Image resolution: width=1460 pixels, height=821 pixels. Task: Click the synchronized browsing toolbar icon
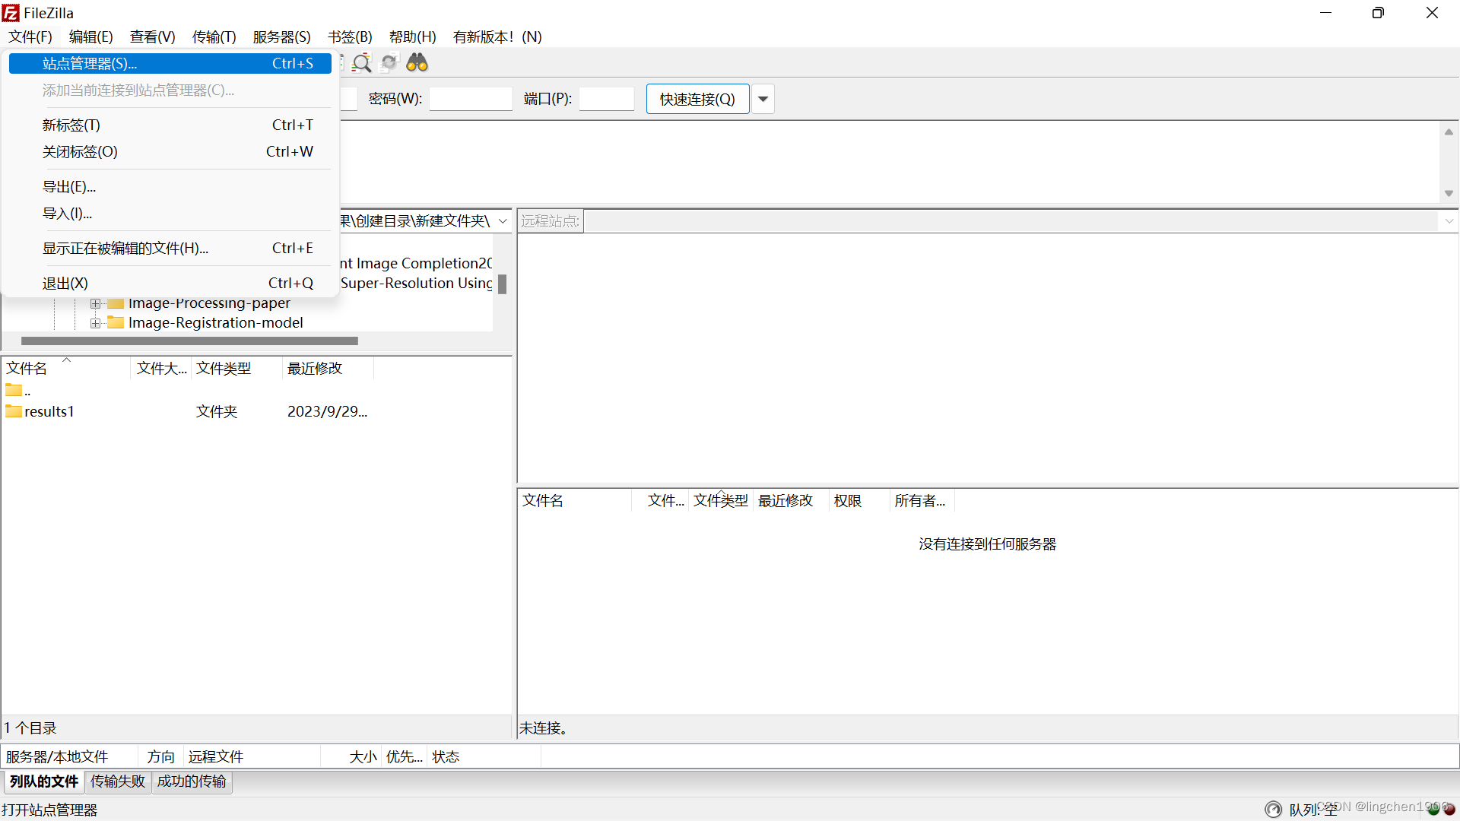389,63
